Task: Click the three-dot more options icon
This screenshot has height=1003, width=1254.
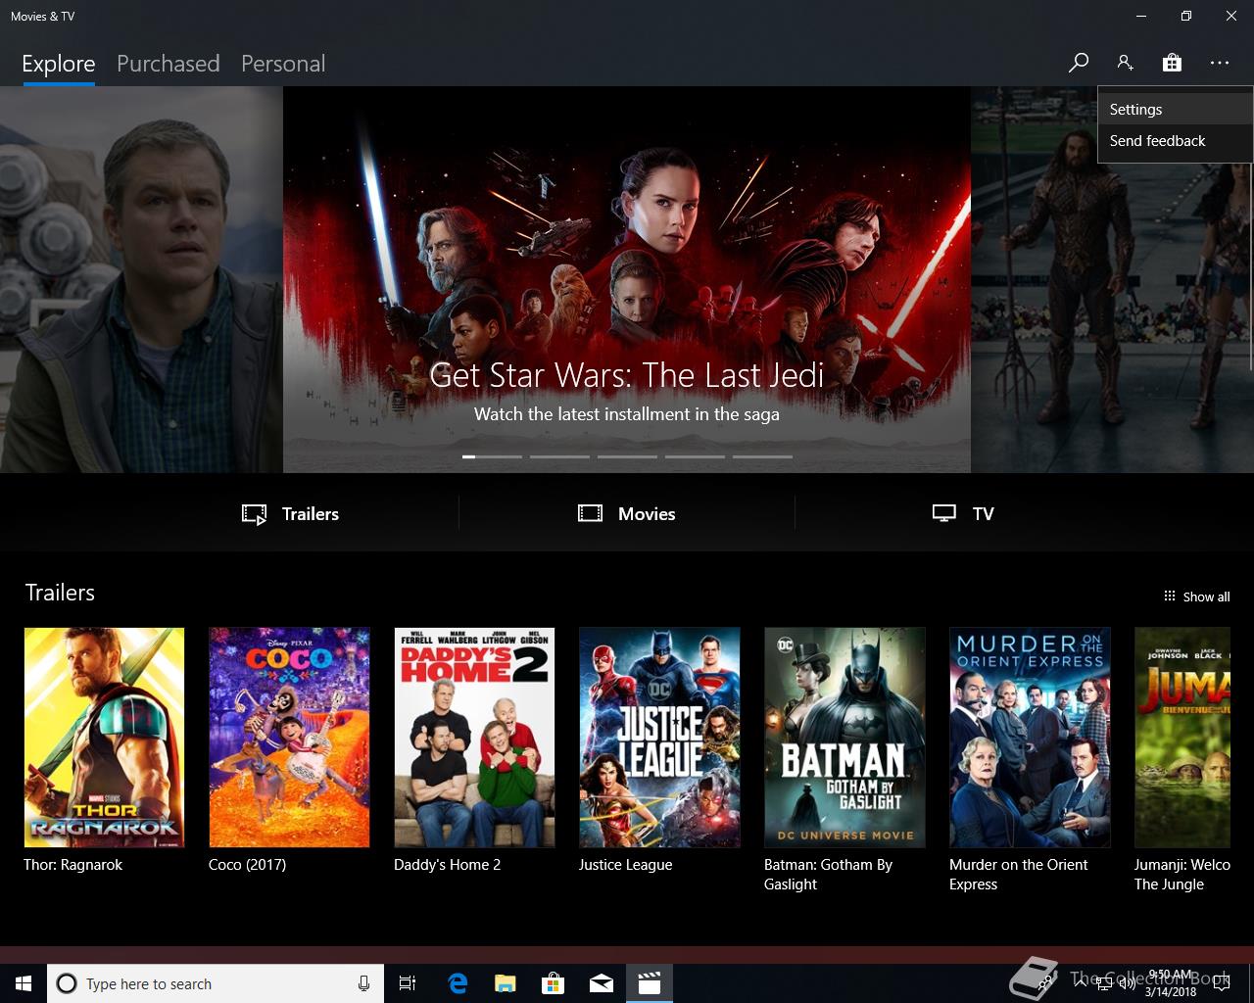Action: pyautogui.click(x=1219, y=63)
